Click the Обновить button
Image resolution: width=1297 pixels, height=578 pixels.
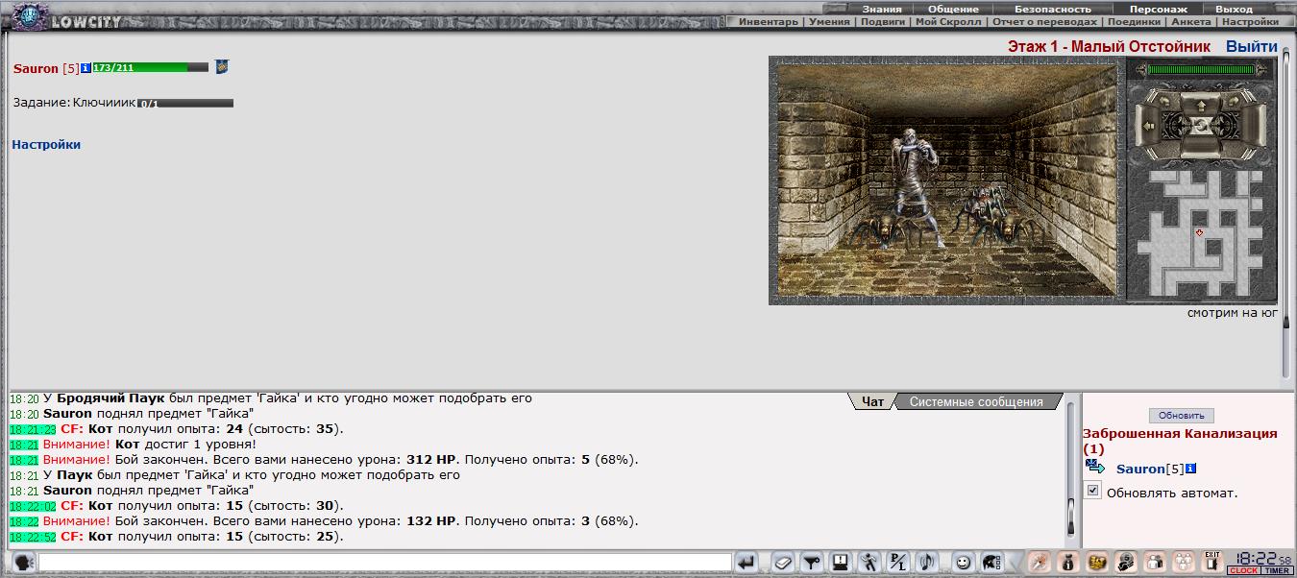(1181, 416)
